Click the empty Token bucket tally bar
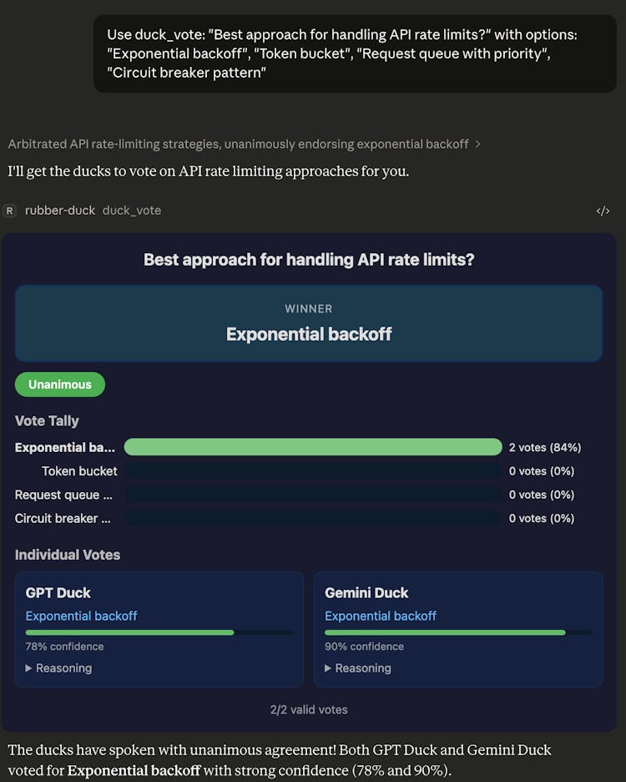626x782 pixels. (313, 471)
